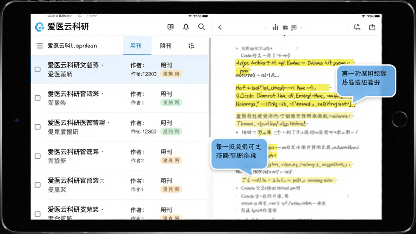Viewport: 416px width, 234px height.
Task: Go back using the left chevron
Action: 220,27
